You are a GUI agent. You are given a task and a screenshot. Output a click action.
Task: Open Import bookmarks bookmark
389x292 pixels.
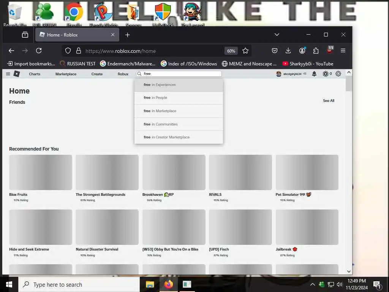point(31,64)
